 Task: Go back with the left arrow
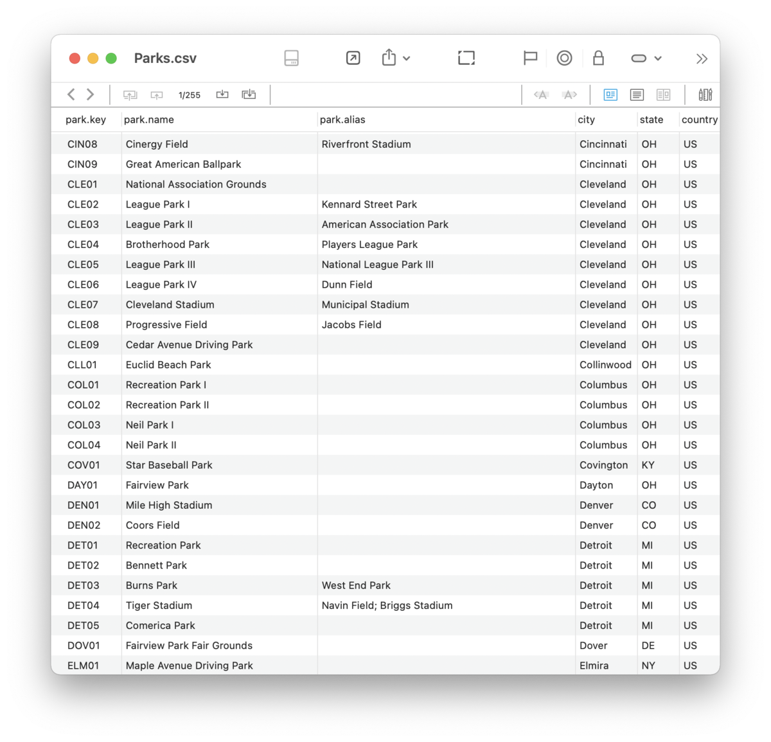pyautogui.click(x=71, y=94)
